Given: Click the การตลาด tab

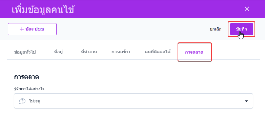Looking at the screenshot, I should click(x=194, y=52).
